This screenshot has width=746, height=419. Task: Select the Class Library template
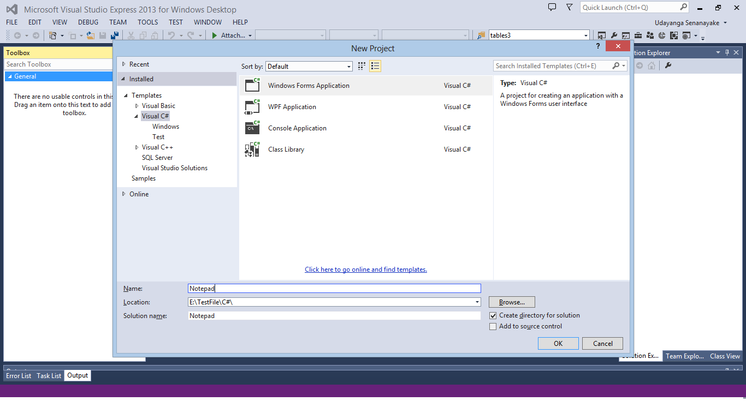pos(366,149)
